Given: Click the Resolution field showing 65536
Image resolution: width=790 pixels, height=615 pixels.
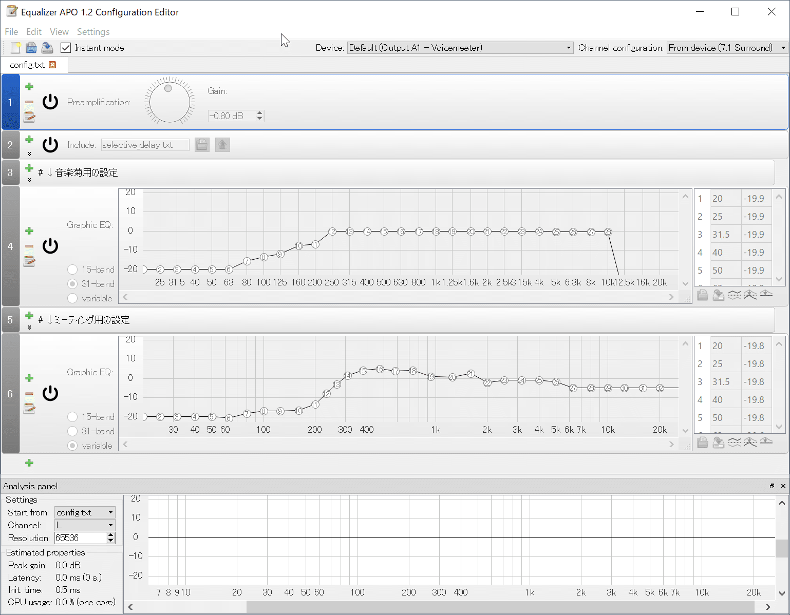Looking at the screenshot, I should click(81, 538).
